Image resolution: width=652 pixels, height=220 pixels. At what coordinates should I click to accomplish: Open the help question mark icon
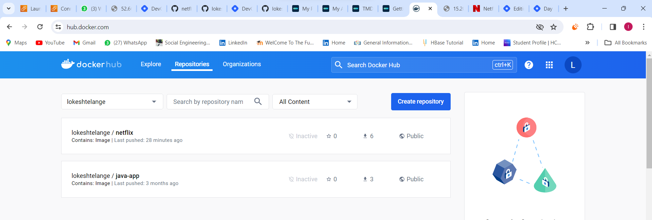tap(529, 65)
